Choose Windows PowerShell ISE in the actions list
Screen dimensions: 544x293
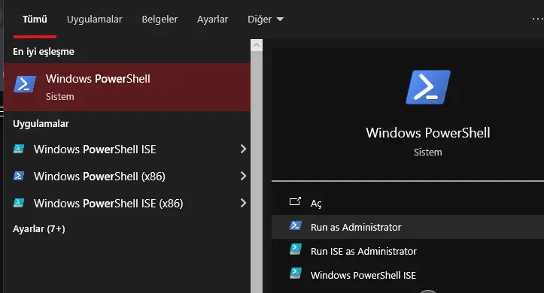(x=408, y=275)
